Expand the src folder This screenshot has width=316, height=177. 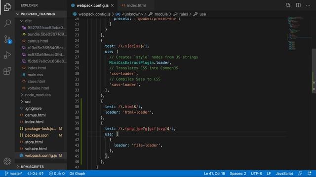(x=41, y=102)
